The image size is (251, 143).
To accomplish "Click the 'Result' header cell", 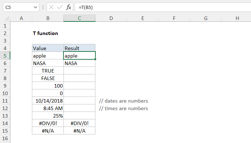I will point(79,48).
